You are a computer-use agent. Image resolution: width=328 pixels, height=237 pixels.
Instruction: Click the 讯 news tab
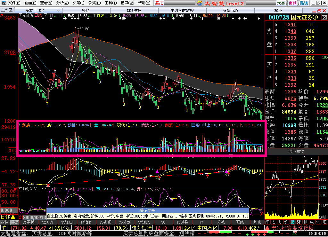[305, 222]
